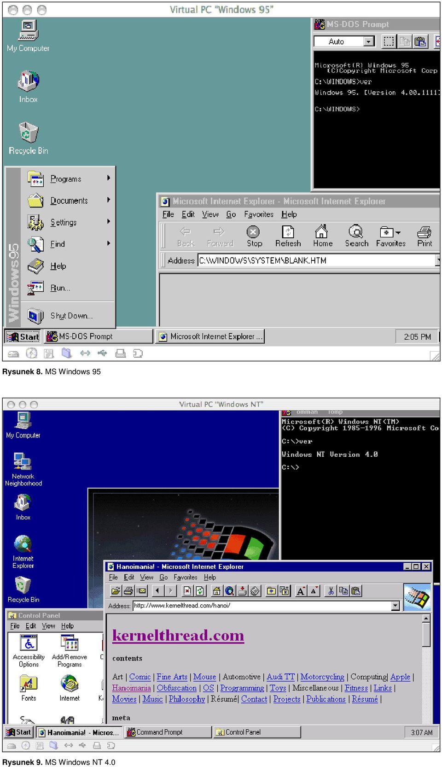Open Programs in the Windows 95 Start menu

pos(68,178)
